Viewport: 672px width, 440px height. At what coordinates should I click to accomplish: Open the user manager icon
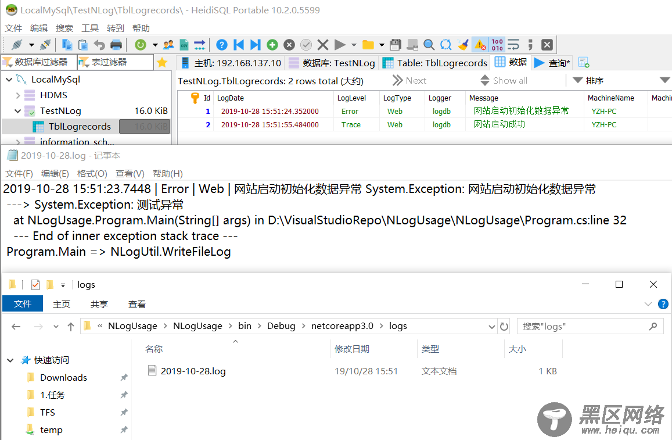[x=168, y=45]
